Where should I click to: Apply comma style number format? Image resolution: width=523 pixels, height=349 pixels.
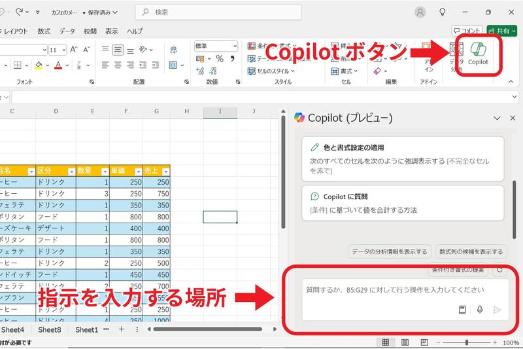pyautogui.click(x=232, y=59)
